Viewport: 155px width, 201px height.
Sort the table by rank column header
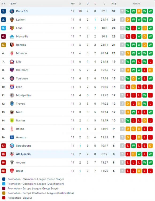tap(3, 4)
